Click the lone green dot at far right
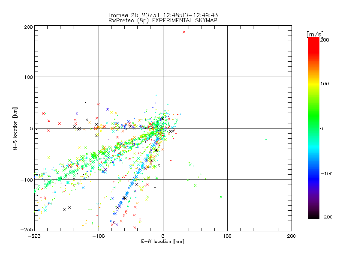343x257 pixels. [x=266, y=139]
